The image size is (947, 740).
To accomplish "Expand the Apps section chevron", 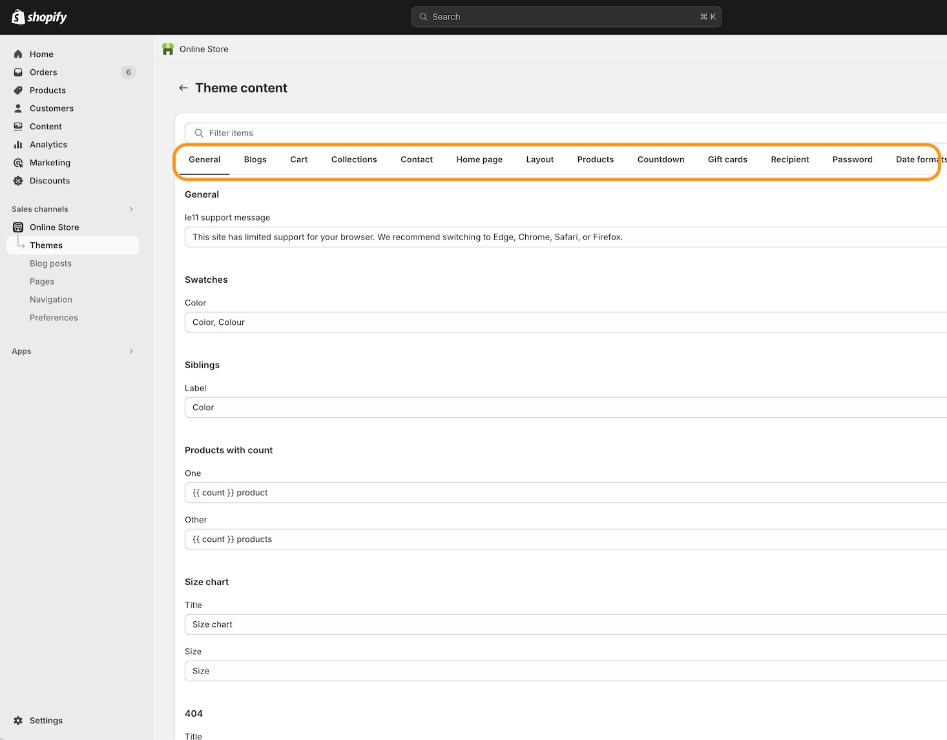I will point(131,351).
